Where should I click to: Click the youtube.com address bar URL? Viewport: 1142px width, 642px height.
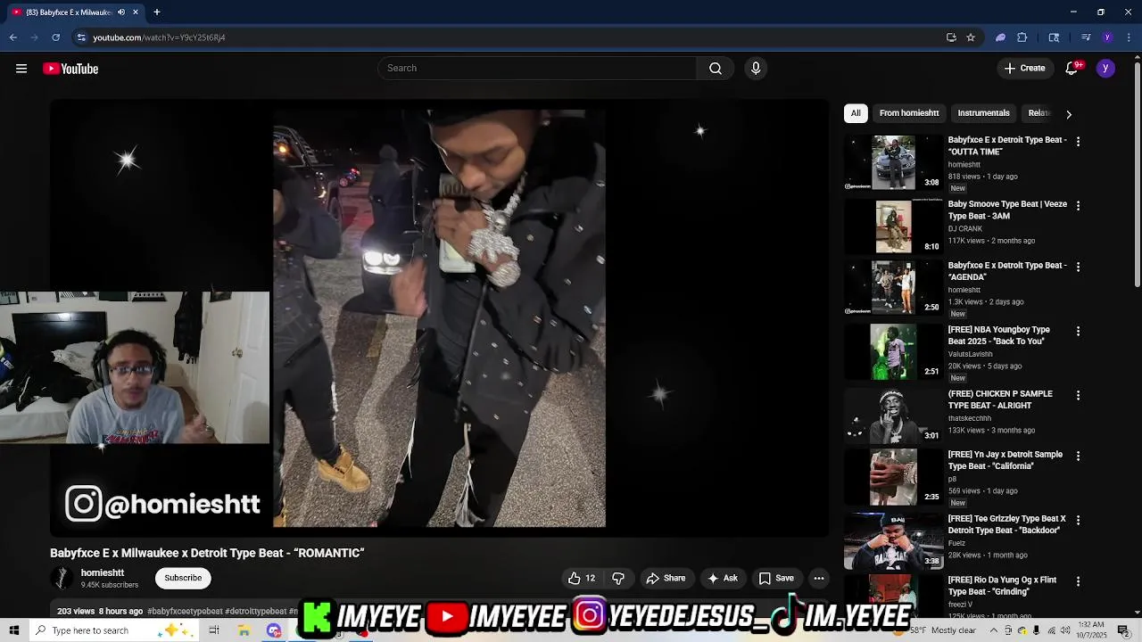[159, 37]
